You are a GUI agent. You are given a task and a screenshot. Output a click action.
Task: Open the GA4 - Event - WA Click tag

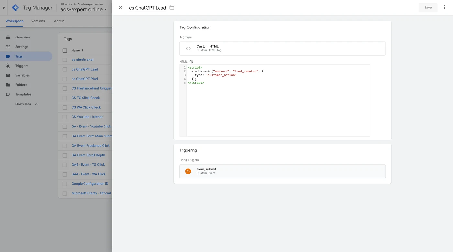tap(89, 174)
